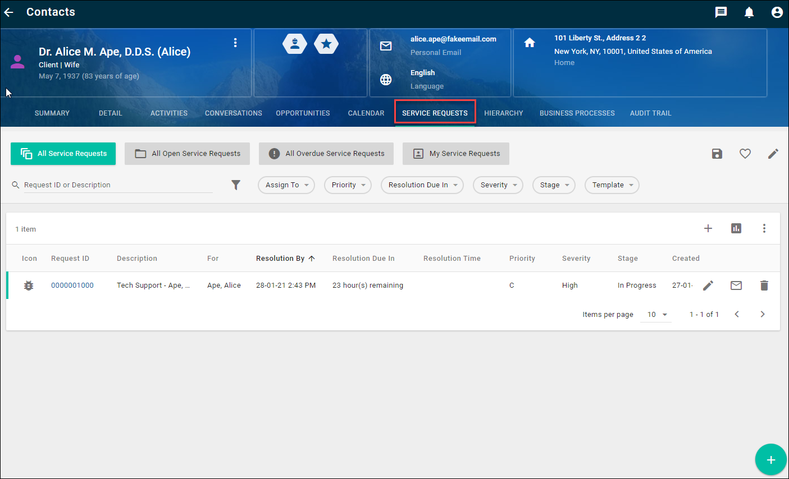The width and height of the screenshot is (789, 479).
Task: Open the Conversations tab
Action: (234, 113)
